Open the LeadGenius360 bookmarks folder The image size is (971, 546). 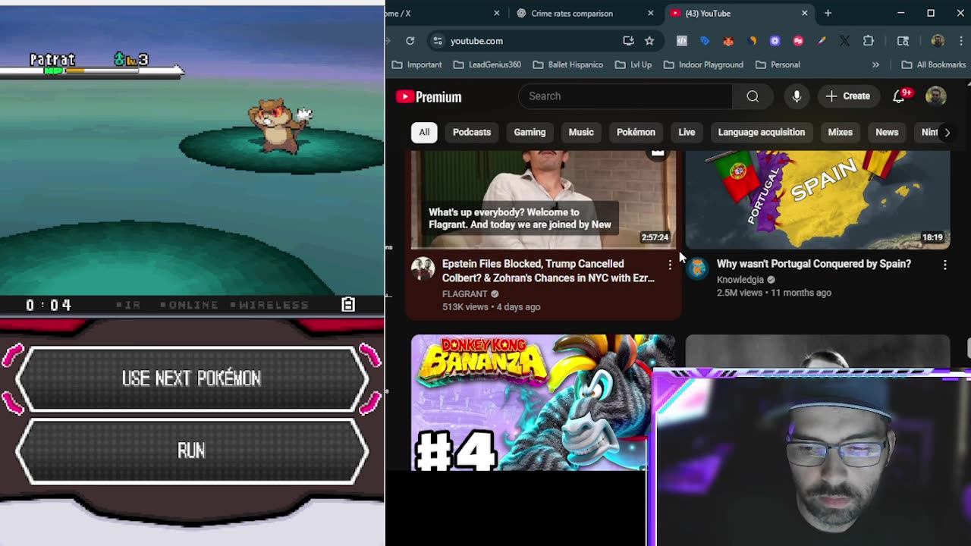487,64
